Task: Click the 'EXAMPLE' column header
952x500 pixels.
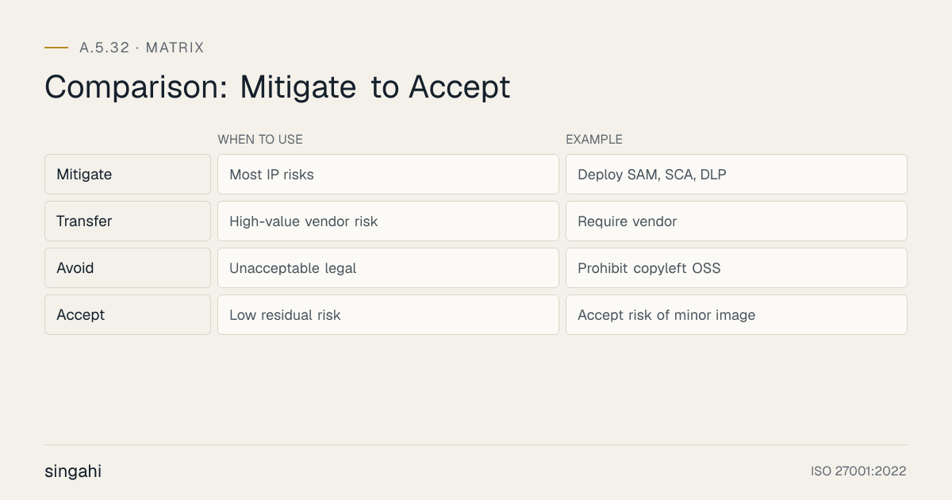Action: 594,140
